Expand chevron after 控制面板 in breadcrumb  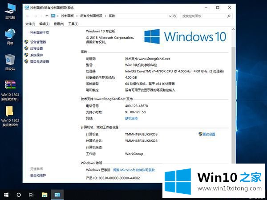(77, 16)
